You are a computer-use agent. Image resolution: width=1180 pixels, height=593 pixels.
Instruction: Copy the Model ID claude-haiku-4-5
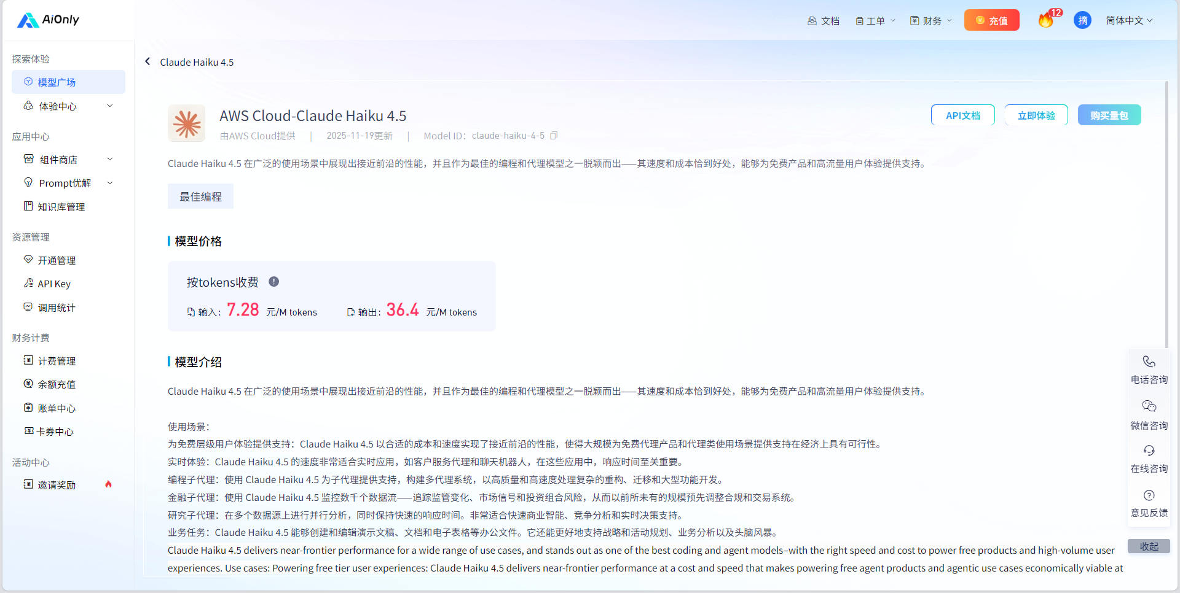tap(554, 136)
